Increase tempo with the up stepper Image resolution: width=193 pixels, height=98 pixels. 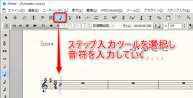coord(184,24)
